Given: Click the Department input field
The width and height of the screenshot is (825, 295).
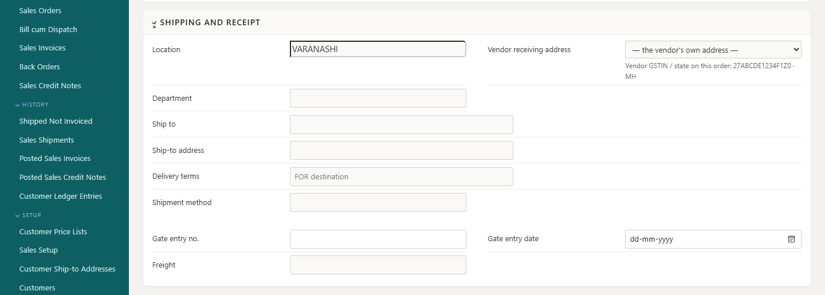Looking at the screenshot, I should [x=378, y=99].
